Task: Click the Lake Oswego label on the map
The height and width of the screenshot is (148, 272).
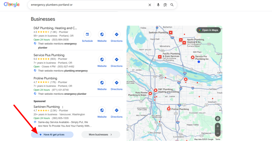Action: 155,133
